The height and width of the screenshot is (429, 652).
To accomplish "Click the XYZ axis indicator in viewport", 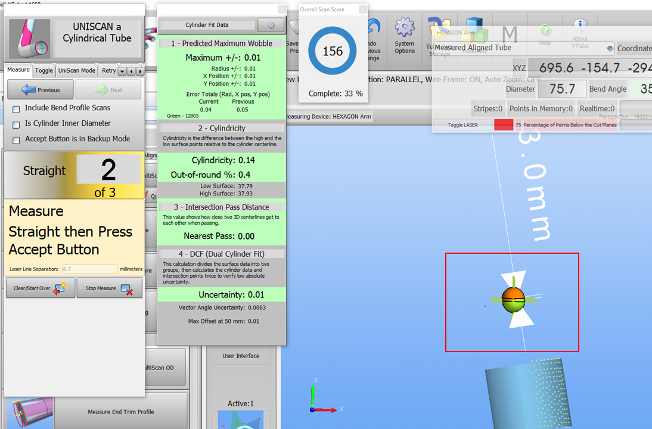I will pyautogui.click(x=326, y=395).
